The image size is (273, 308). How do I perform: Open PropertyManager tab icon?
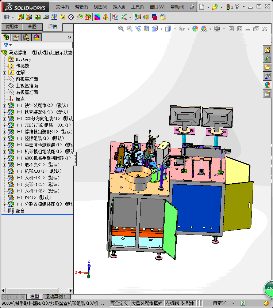(x=16, y=37)
